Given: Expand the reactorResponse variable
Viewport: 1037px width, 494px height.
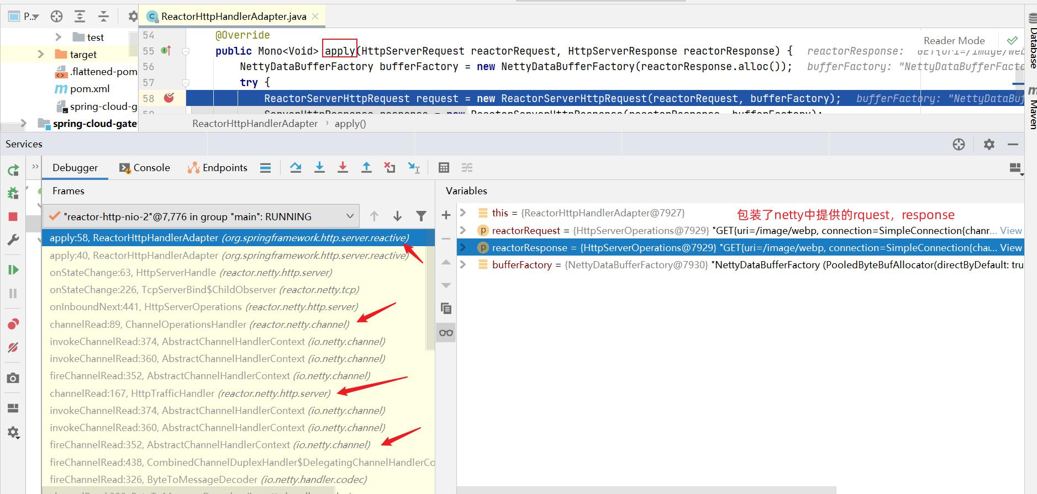Looking at the screenshot, I should tap(463, 247).
